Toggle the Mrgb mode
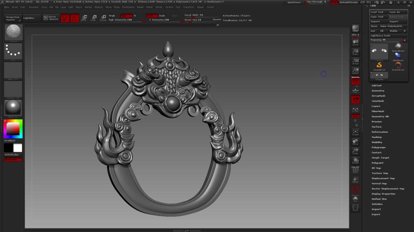Screen dimensions: 414x232 tap(112, 16)
